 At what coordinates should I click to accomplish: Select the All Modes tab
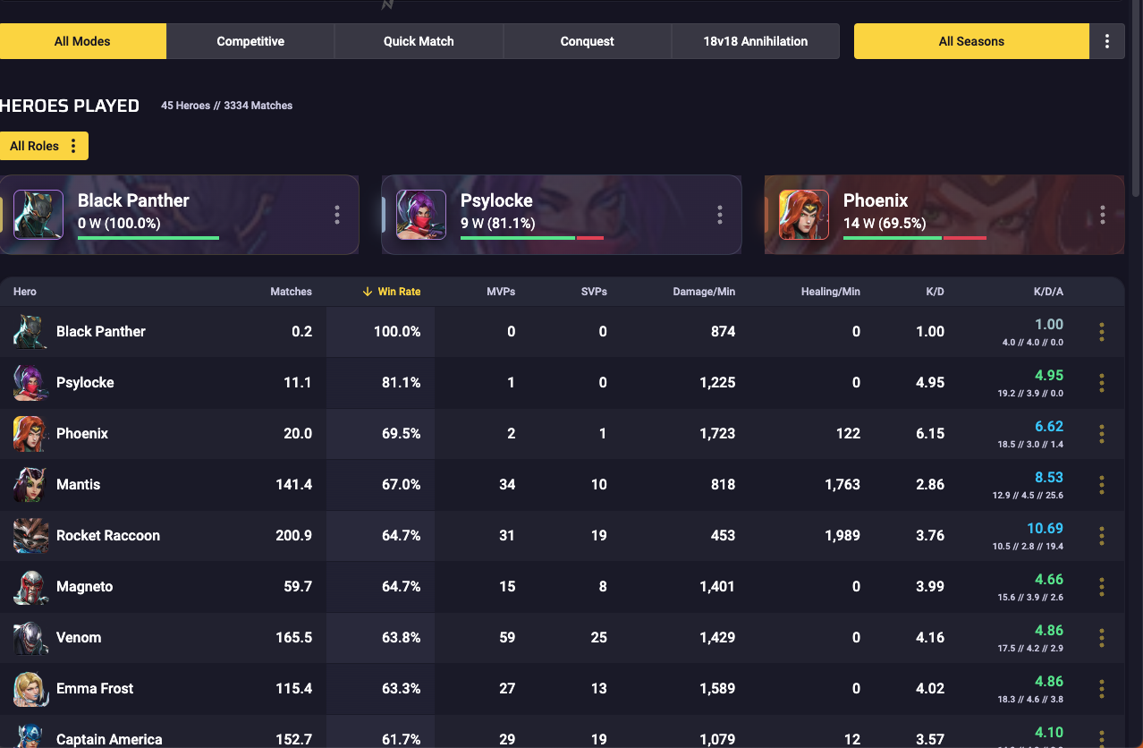(x=82, y=41)
